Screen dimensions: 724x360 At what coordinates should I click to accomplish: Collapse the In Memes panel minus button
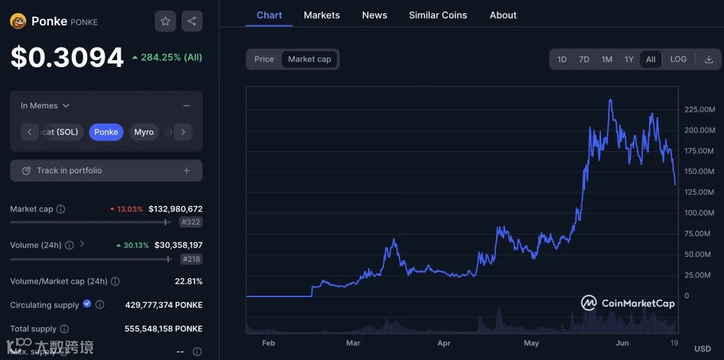[186, 106]
